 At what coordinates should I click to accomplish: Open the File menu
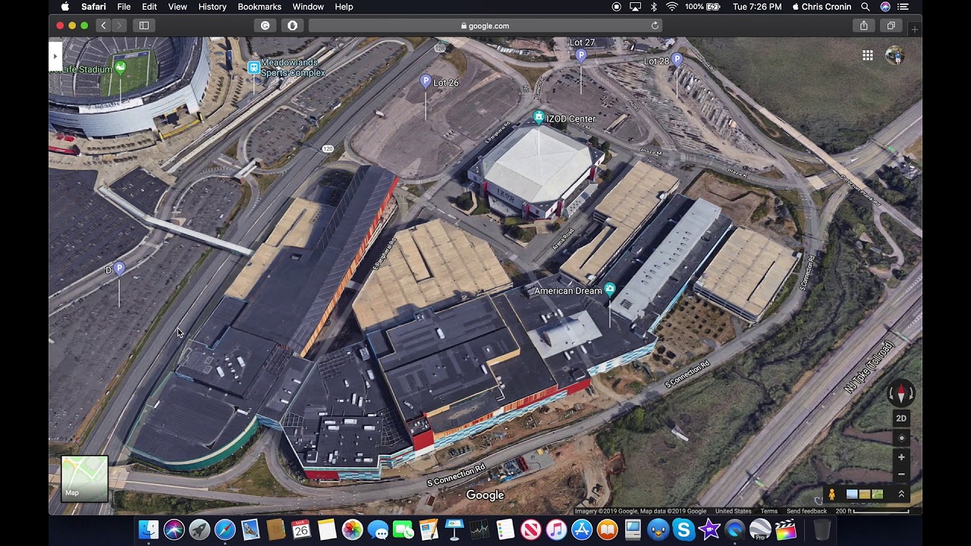(124, 7)
